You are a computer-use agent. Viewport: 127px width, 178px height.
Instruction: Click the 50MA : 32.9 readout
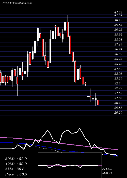pos(16,159)
